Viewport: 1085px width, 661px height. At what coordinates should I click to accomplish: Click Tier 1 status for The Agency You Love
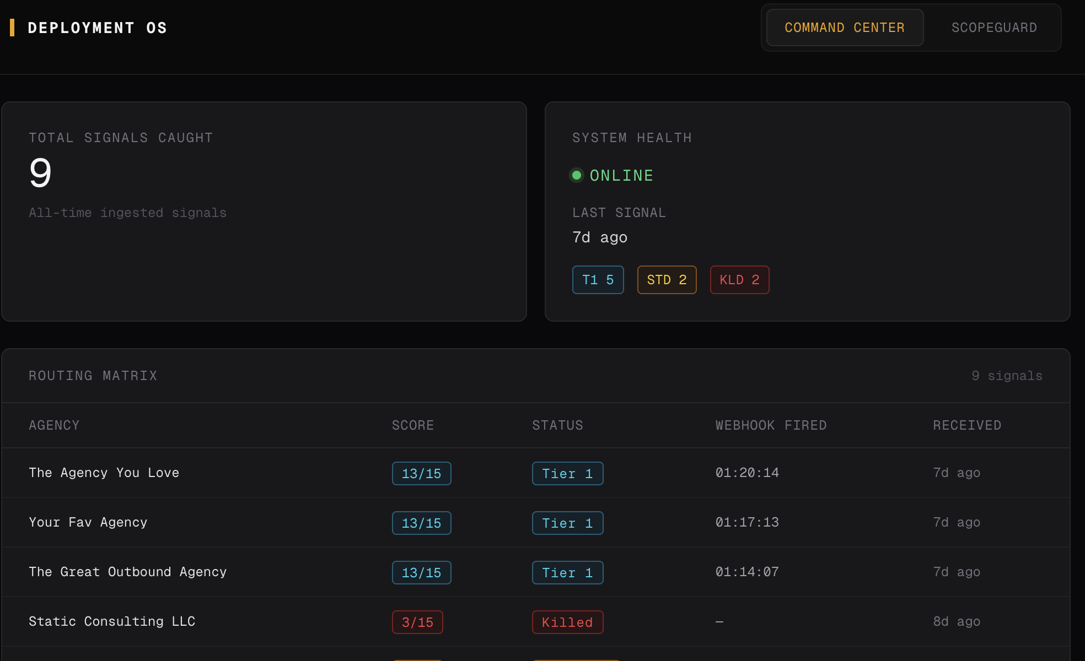coord(567,473)
